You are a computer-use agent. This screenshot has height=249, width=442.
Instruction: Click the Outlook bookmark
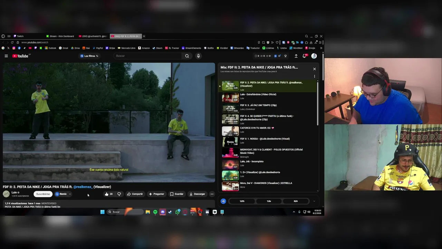(x=50, y=48)
